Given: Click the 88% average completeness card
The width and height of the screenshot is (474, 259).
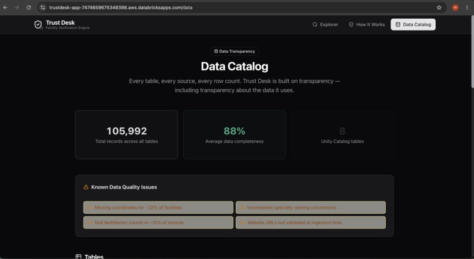Looking at the screenshot, I should coord(234,134).
